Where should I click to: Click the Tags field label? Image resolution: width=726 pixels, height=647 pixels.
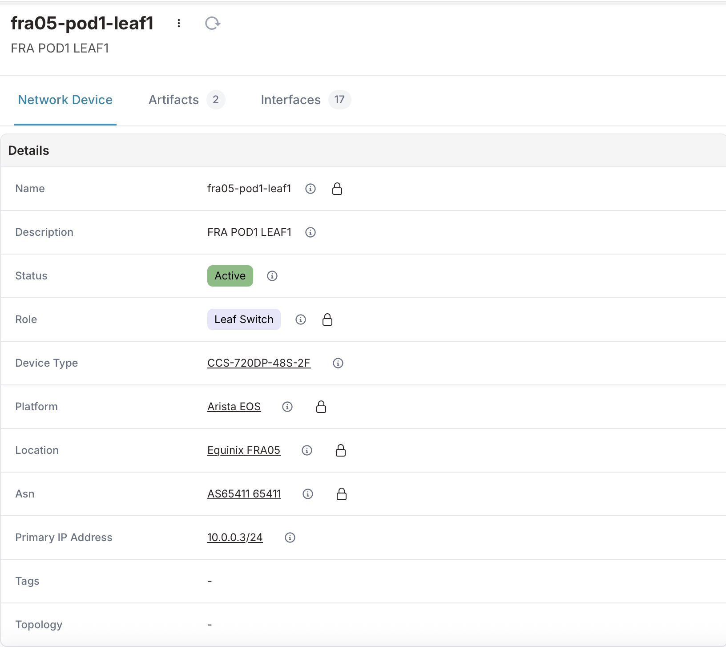[28, 581]
